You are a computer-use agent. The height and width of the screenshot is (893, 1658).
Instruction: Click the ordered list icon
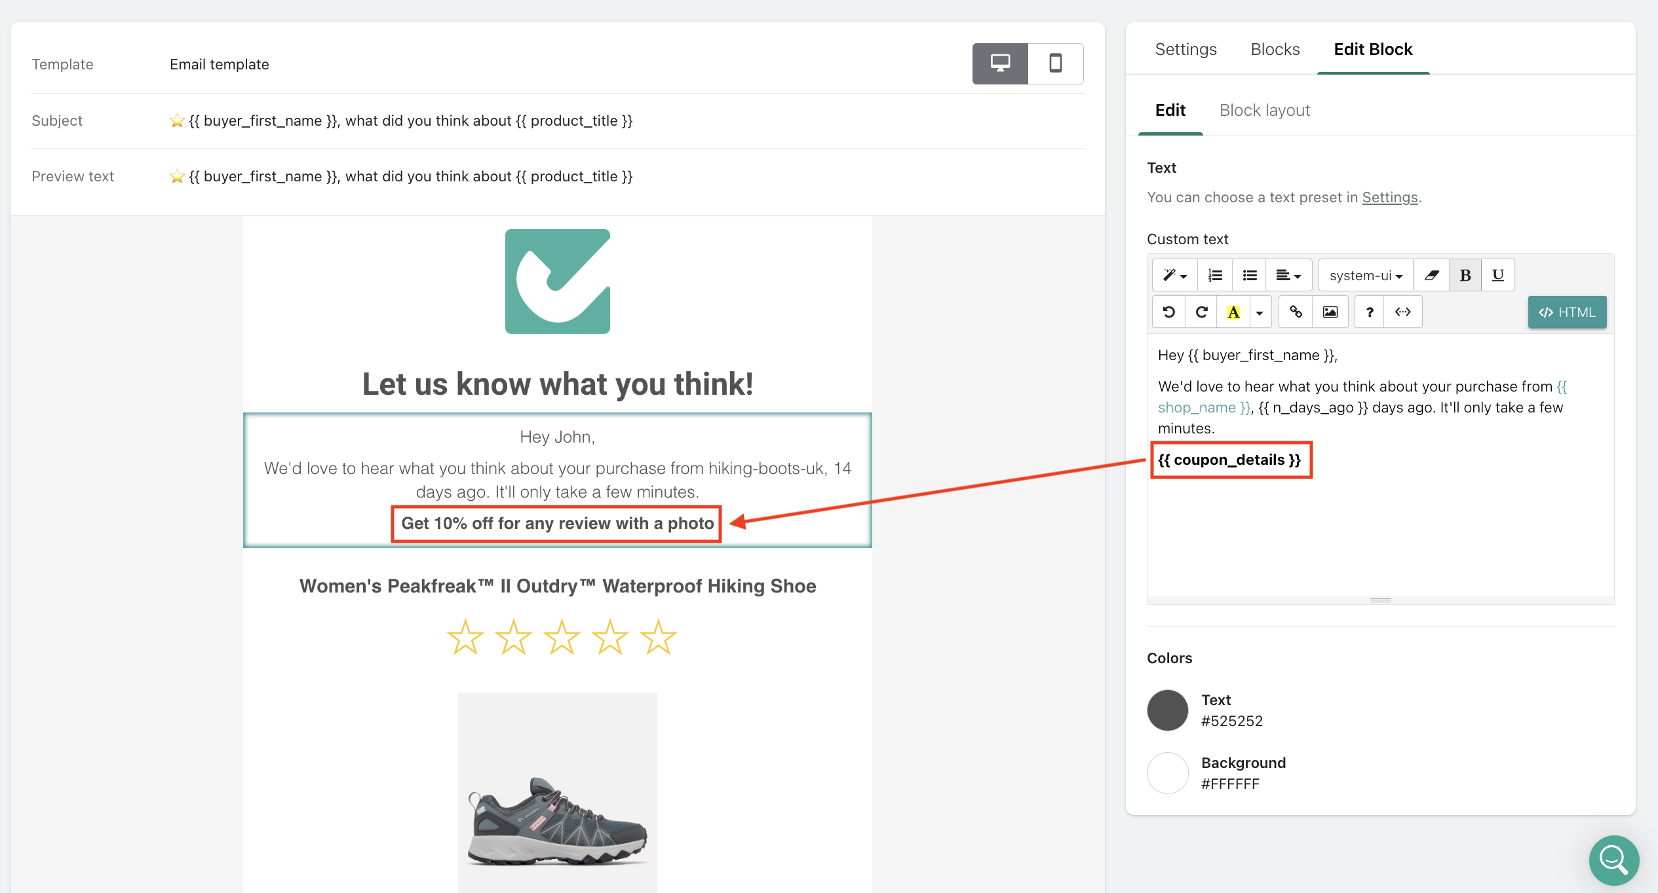tap(1214, 276)
